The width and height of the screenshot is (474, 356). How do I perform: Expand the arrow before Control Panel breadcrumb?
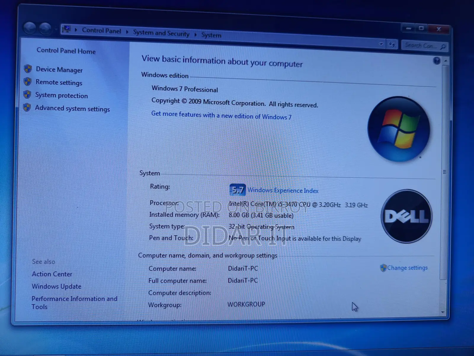point(76,30)
